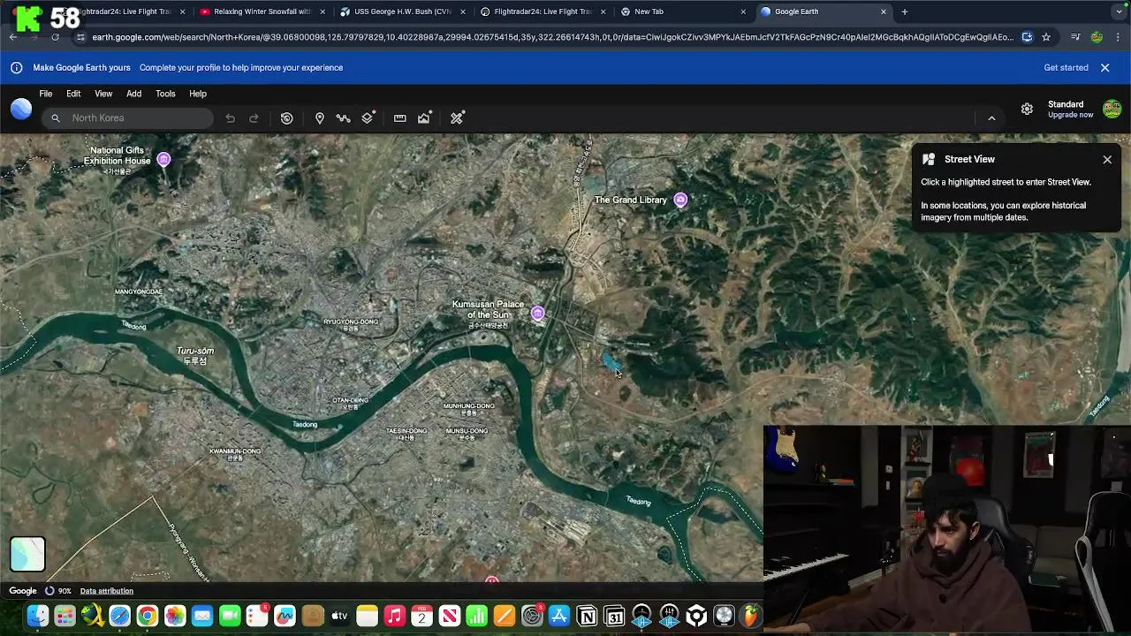Bookmark this page with the star icon
This screenshot has height=636, width=1131.
pyautogui.click(x=1046, y=37)
